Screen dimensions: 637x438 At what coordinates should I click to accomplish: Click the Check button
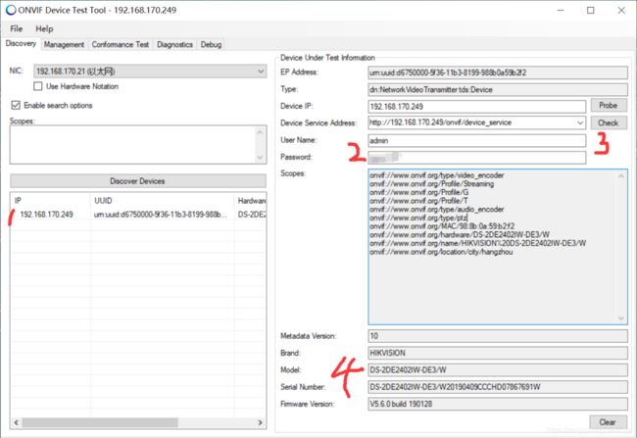[x=609, y=122]
